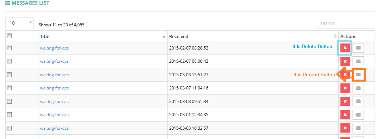Sort by Received column arrows
This screenshot has height=139, width=376.
[x=335, y=36]
